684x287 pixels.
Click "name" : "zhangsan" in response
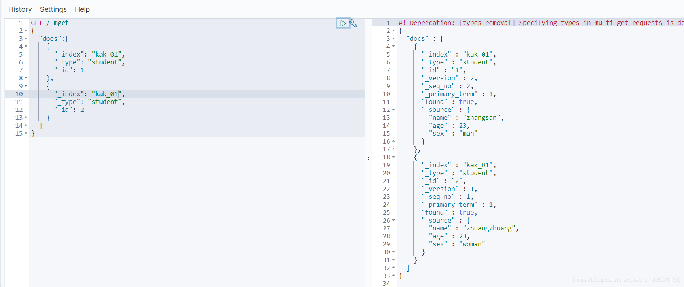[466, 118]
